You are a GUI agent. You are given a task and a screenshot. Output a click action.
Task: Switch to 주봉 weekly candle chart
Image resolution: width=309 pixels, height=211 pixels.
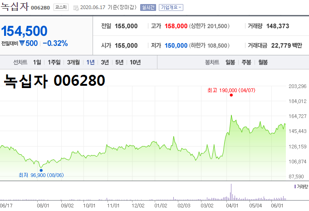pyautogui.click(x=246, y=63)
